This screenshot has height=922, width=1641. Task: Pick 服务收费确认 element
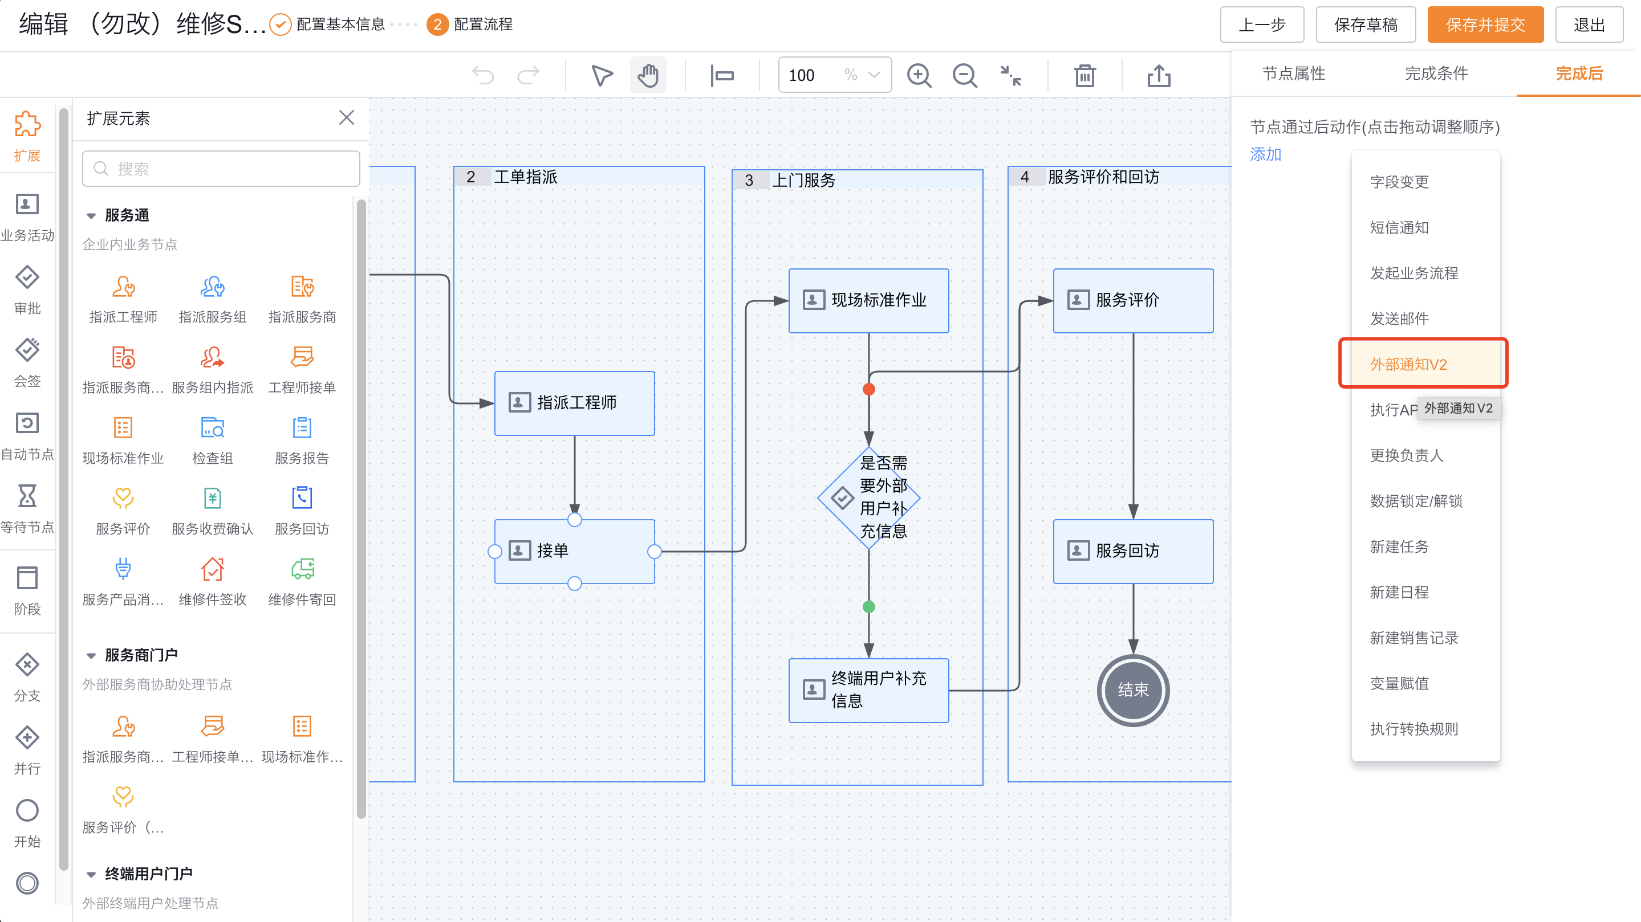point(212,511)
